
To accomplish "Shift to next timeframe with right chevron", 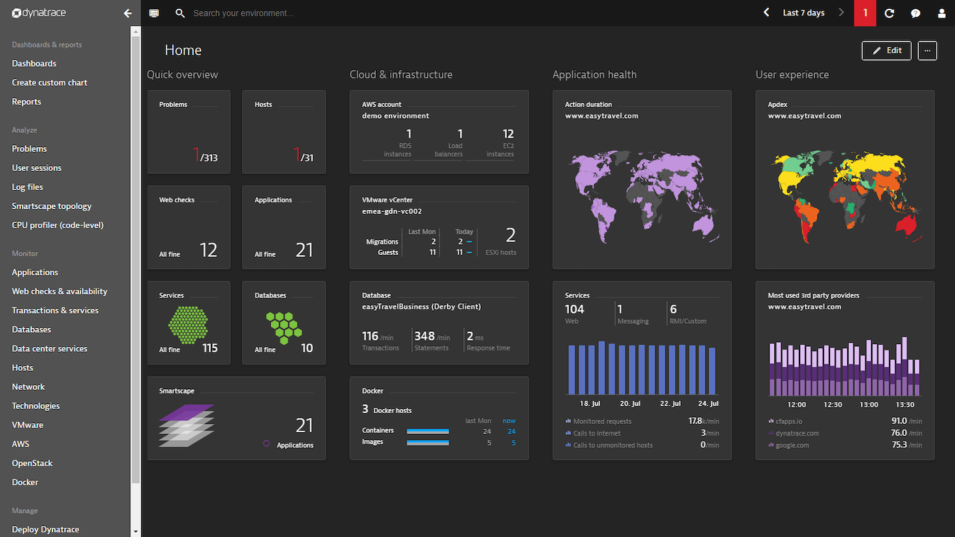I will pyautogui.click(x=841, y=12).
